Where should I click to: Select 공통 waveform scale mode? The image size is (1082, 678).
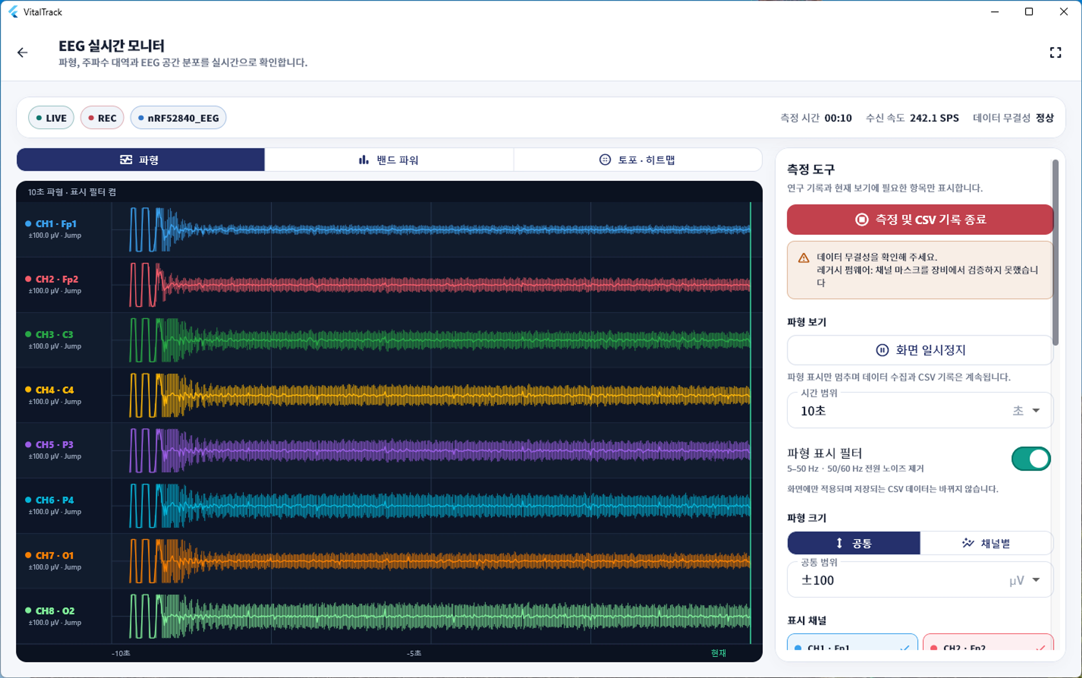(x=854, y=543)
